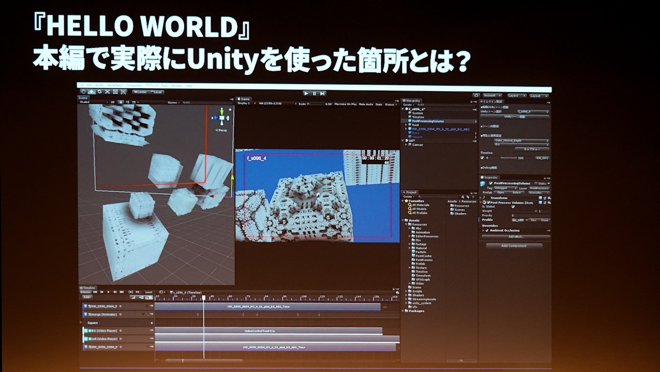Expand the Transform component
The width and height of the screenshot is (660, 372).
pos(481,198)
